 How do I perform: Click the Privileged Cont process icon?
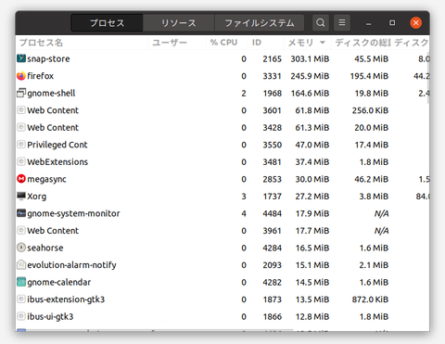[x=21, y=145]
